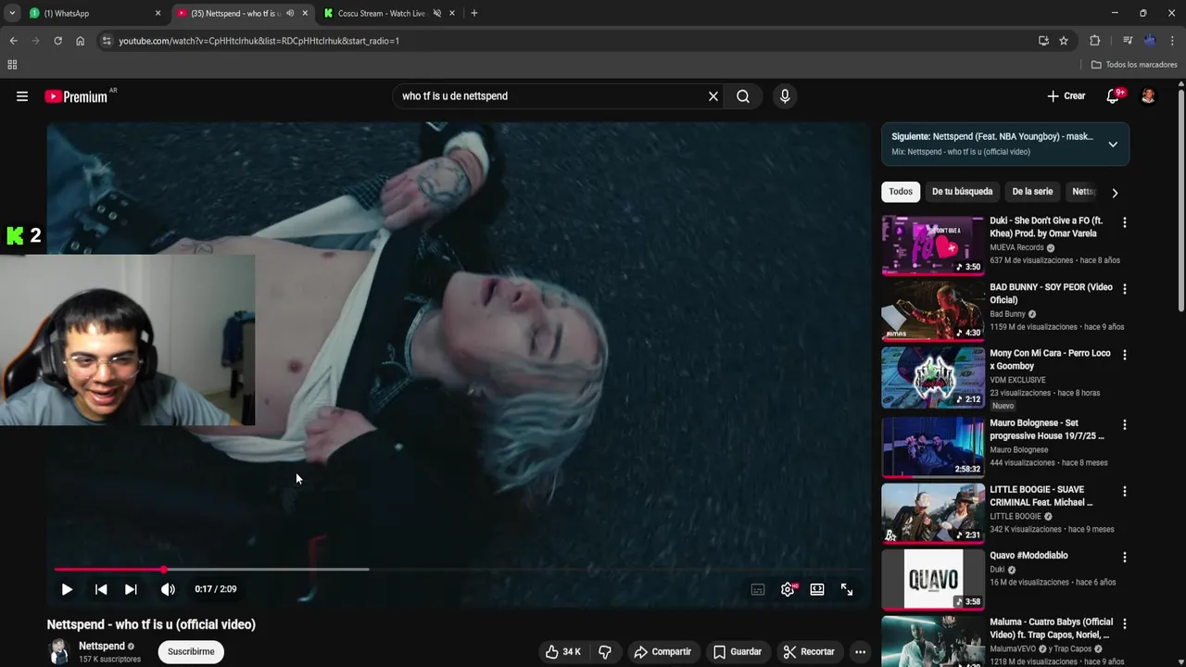
Task: Open Nettspend channel avatar
Action: coord(59,652)
